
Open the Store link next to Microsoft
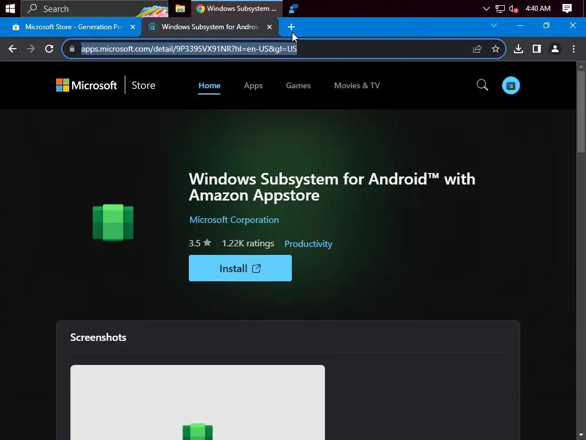tap(143, 85)
